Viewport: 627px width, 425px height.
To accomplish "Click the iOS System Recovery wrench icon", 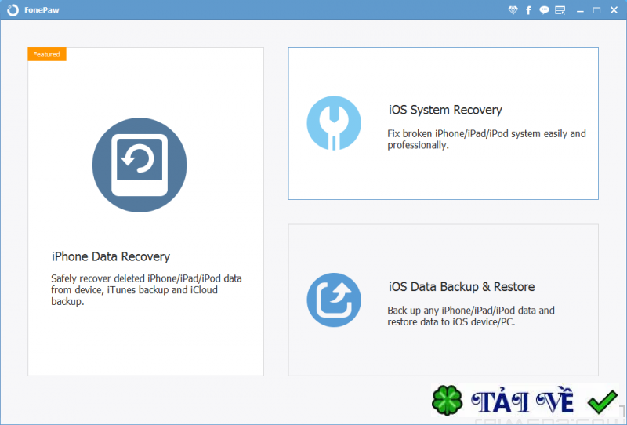I will coord(334,123).
